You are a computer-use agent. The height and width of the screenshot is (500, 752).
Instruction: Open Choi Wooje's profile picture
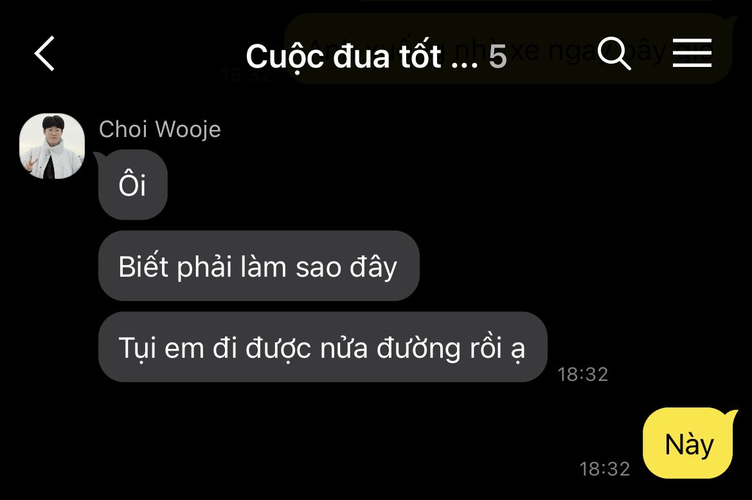pyautogui.click(x=52, y=146)
